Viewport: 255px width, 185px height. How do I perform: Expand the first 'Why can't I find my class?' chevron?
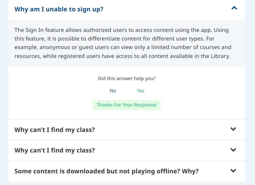233,129
